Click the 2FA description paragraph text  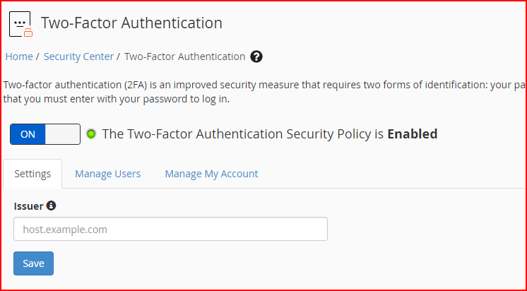click(263, 92)
